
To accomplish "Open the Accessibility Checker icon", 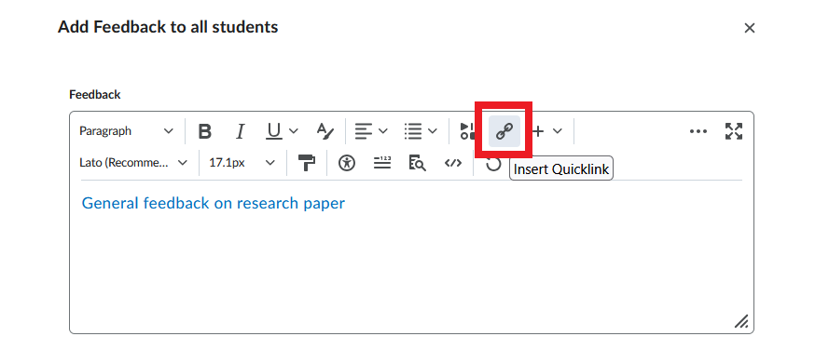I will coord(347,163).
